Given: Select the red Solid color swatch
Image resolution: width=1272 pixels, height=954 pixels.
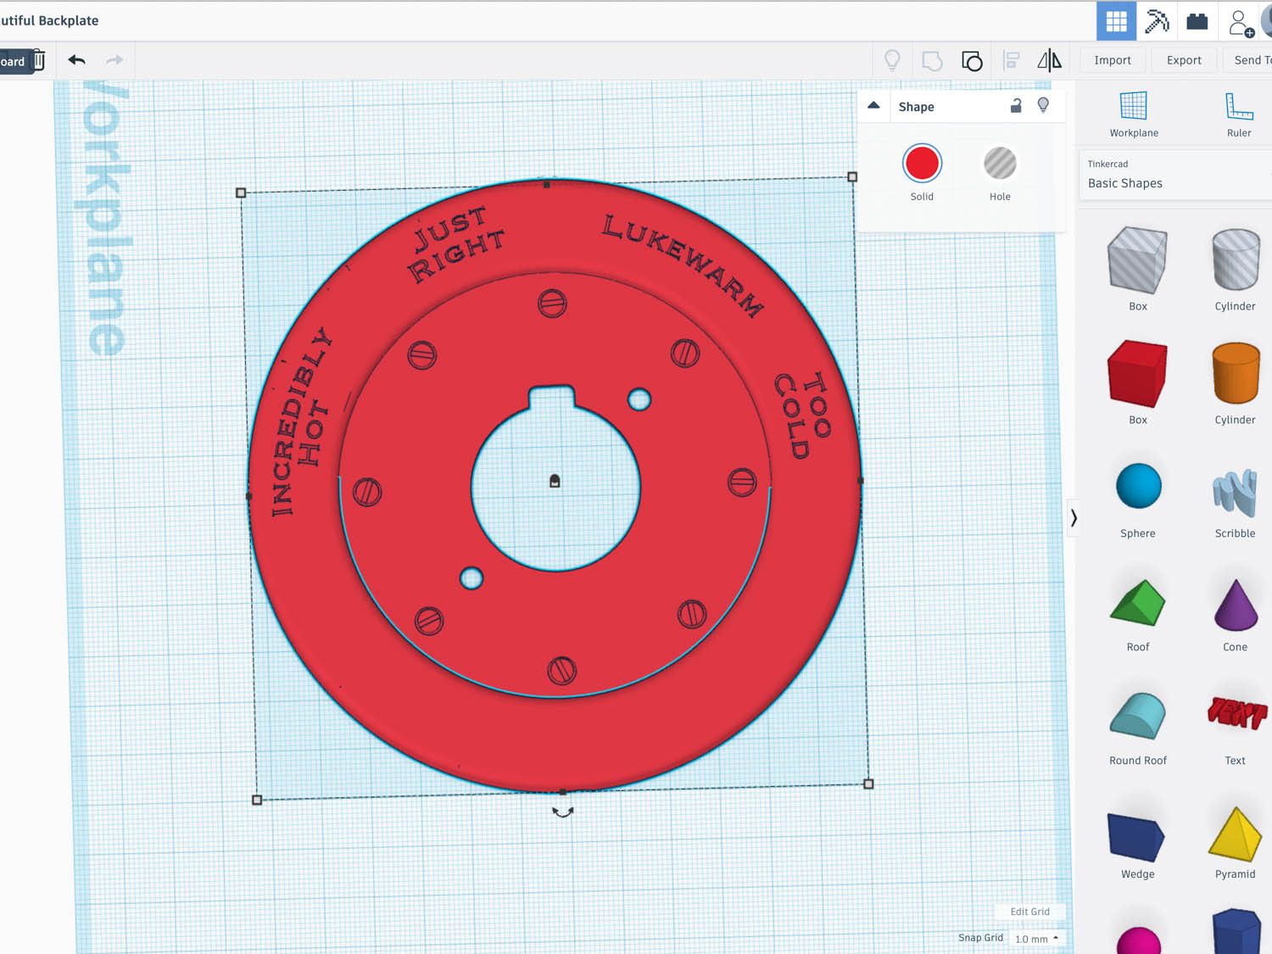Looking at the screenshot, I should point(922,164).
